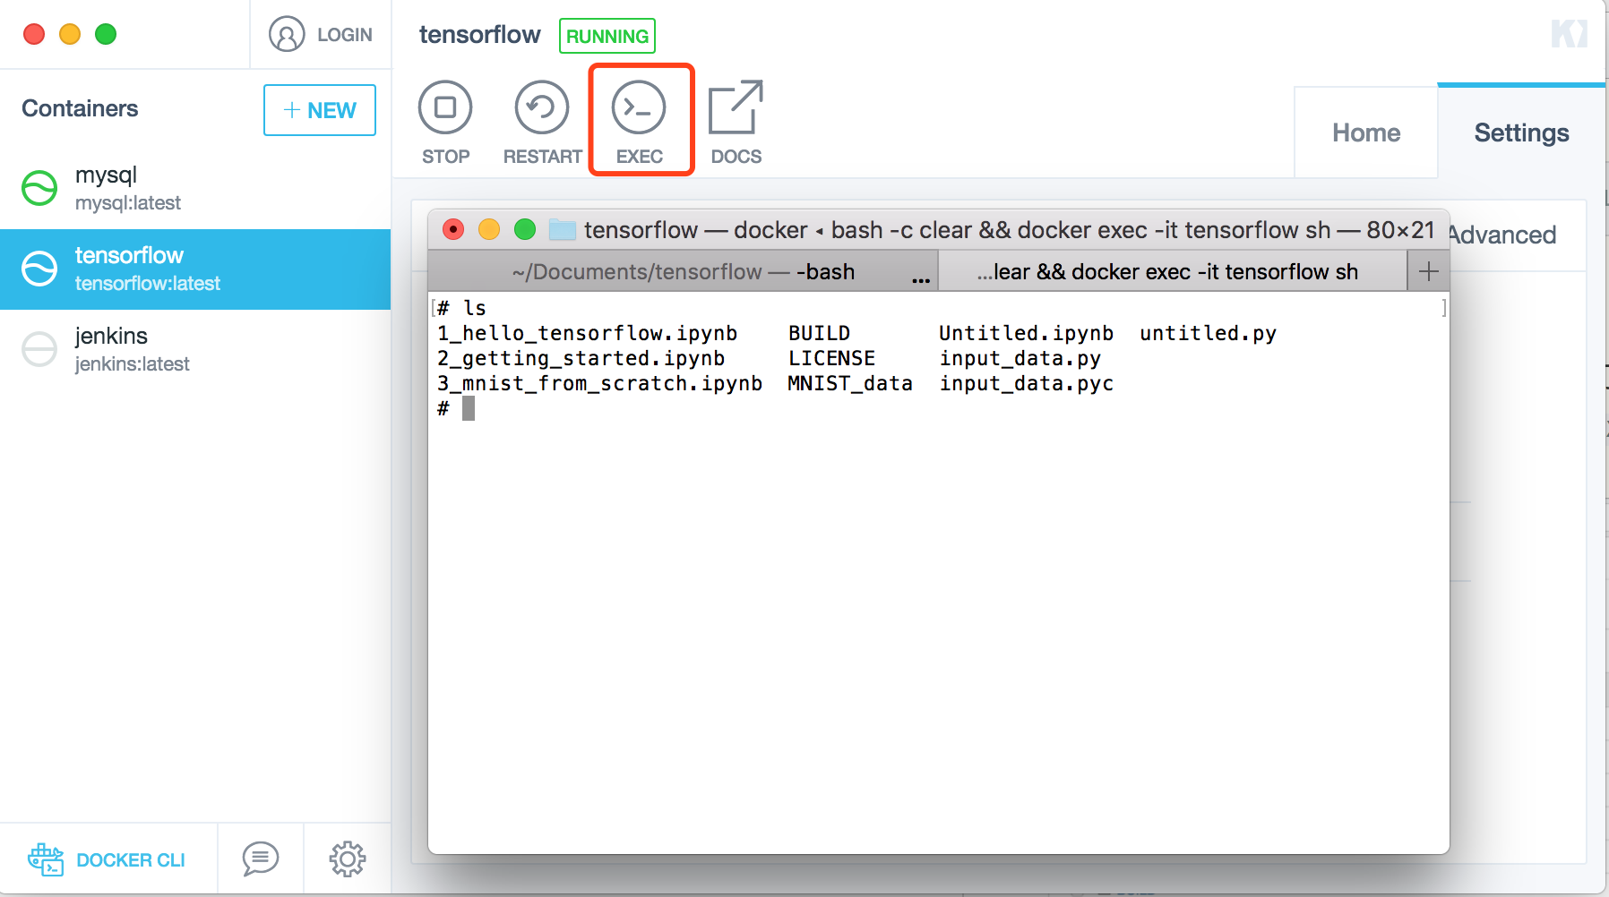Select the tensorflow container in sidebar

[x=195, y=269]
